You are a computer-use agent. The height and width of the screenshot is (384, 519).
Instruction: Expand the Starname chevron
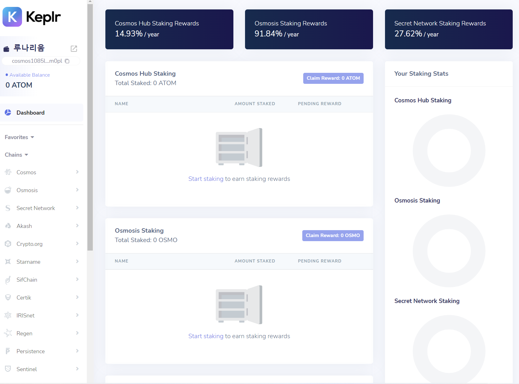click(x=77, y=261)
